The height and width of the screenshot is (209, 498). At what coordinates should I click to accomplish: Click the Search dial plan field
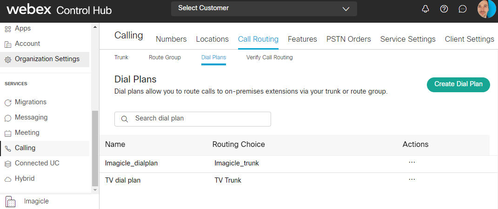tap(193, 119)
